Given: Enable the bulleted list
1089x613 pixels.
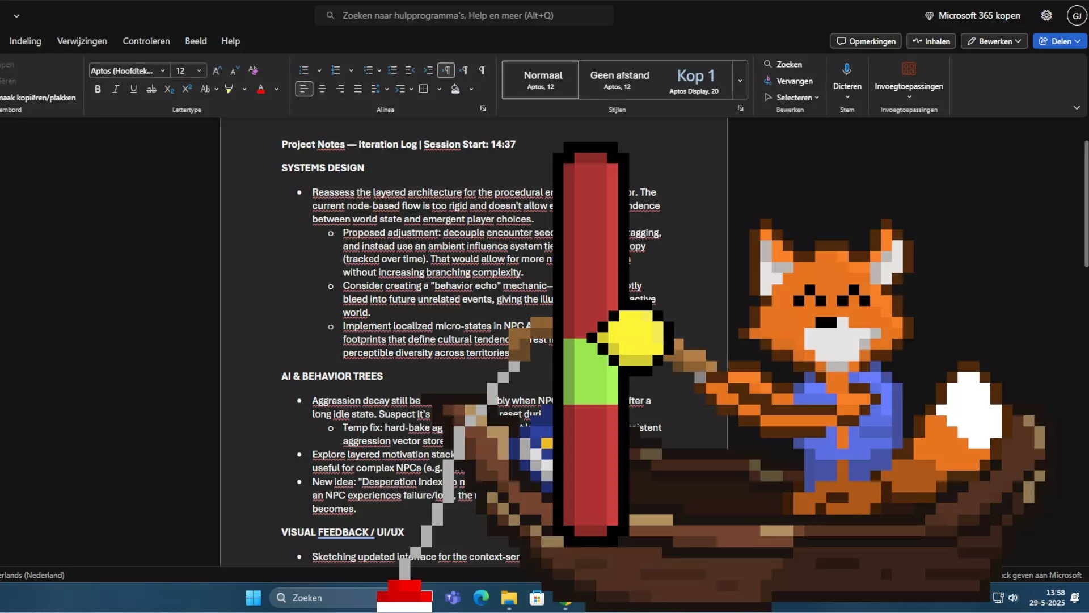Looking at the screenshot, I should coord(305,70).
